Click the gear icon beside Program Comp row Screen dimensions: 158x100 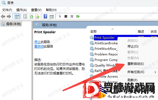coord(92,60)
